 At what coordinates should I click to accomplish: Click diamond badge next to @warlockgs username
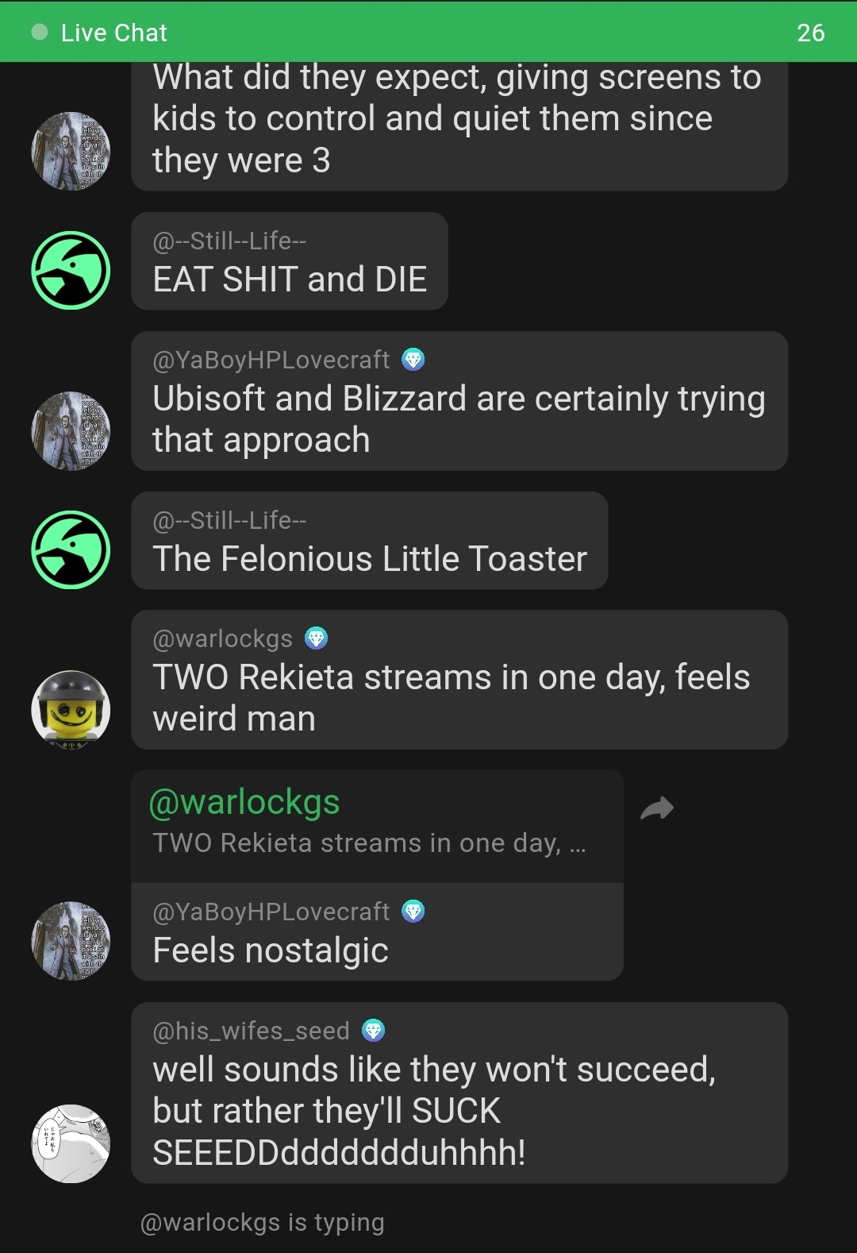317,638
